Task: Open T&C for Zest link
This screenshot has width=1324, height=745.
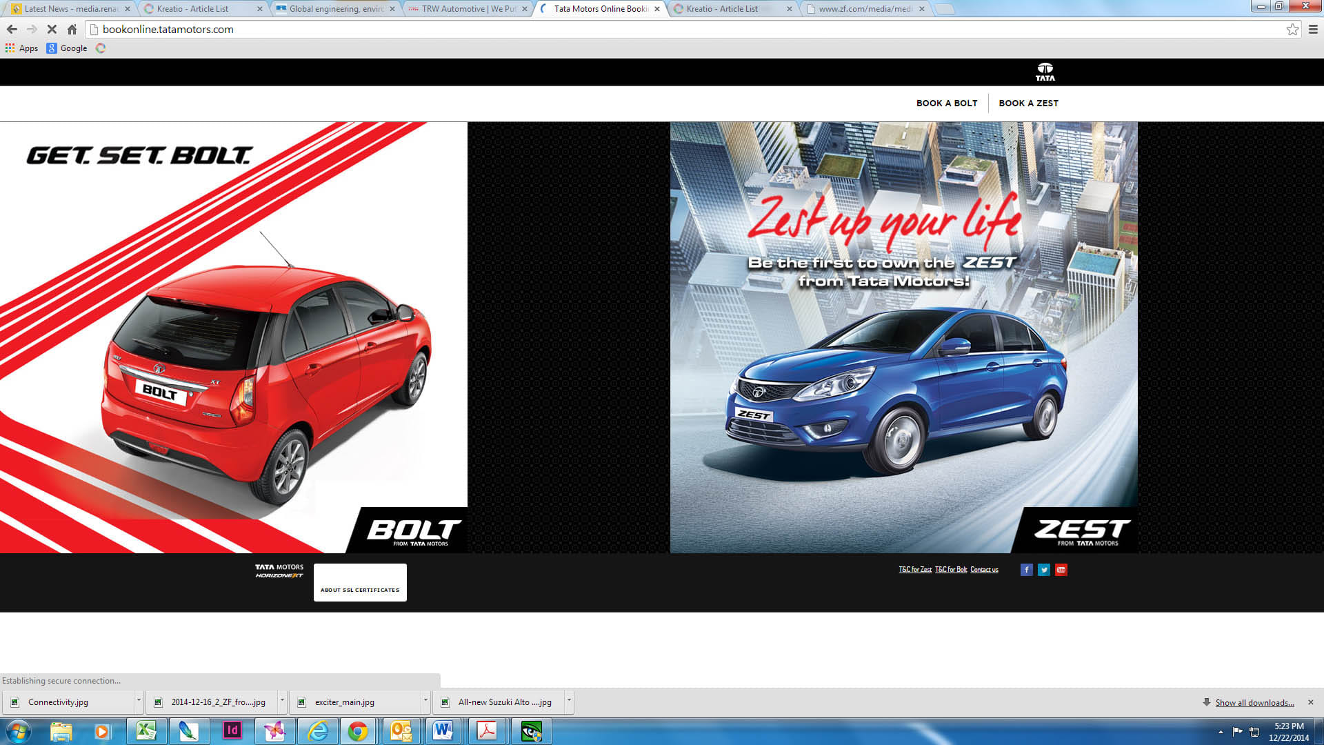Action: click(x=915, y=570)
